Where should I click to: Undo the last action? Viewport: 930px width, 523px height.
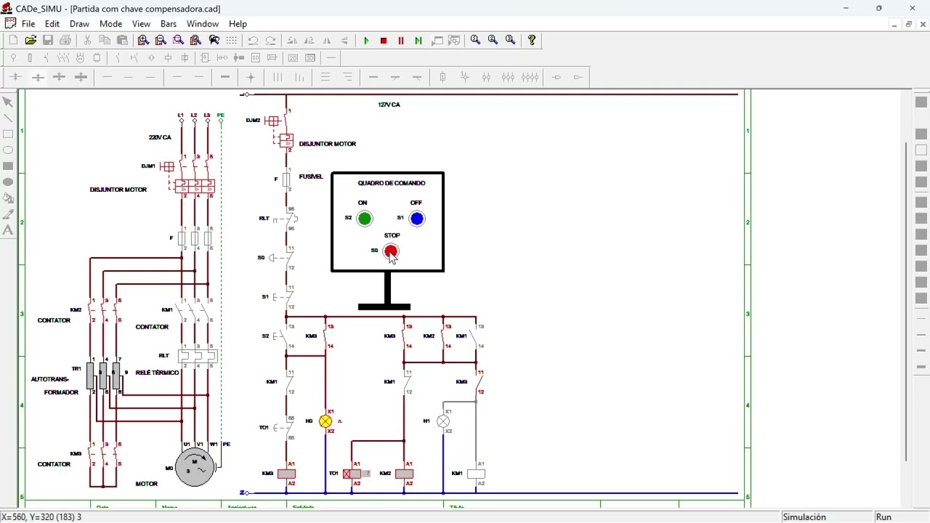pos(253,41)
